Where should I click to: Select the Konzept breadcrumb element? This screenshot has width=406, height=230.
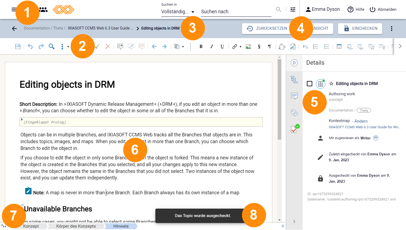click(x=31, y=226)
